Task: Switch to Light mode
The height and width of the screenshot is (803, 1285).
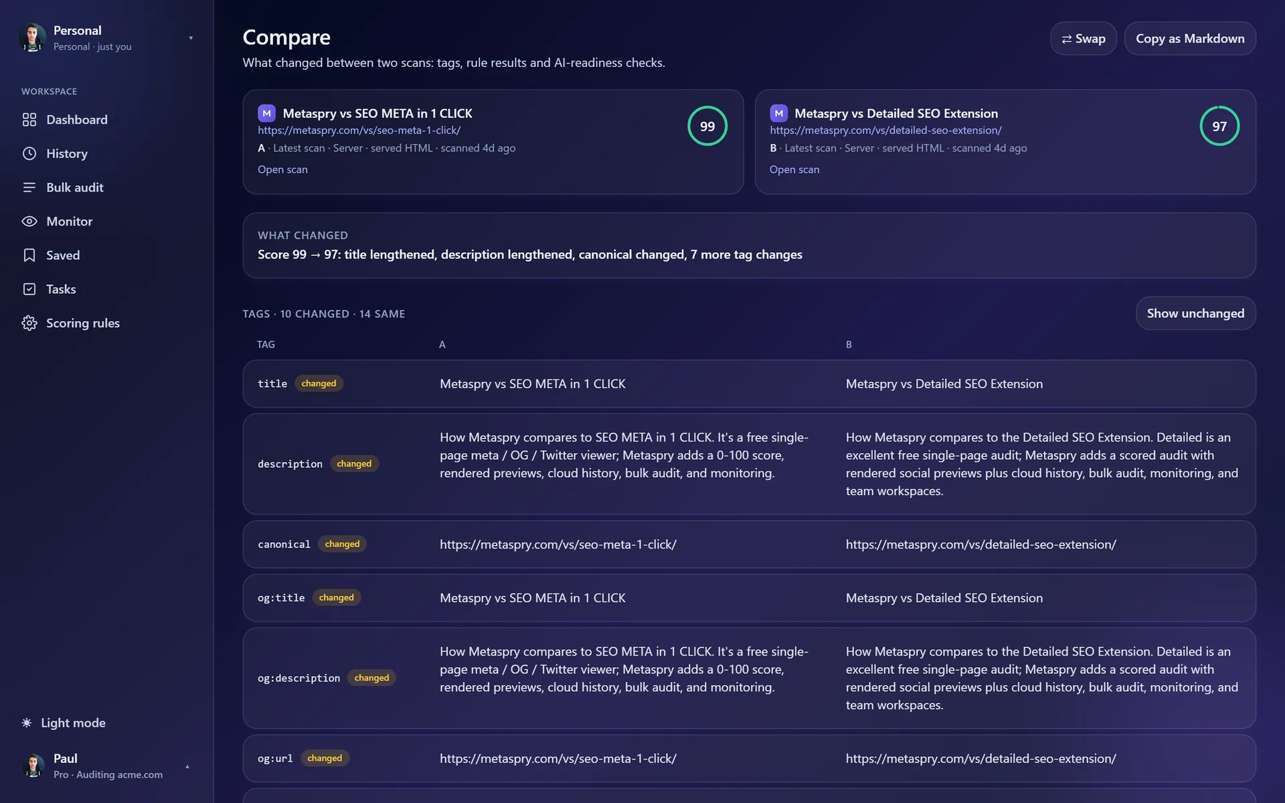Action: (x=64, y=723)
